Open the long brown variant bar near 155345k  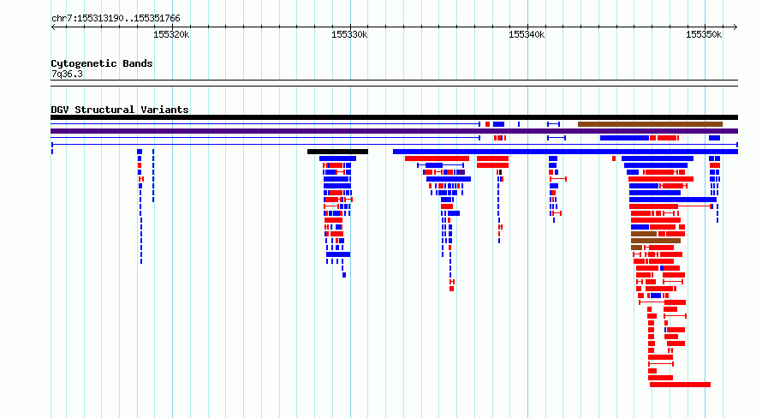click(x=650, y=124)
